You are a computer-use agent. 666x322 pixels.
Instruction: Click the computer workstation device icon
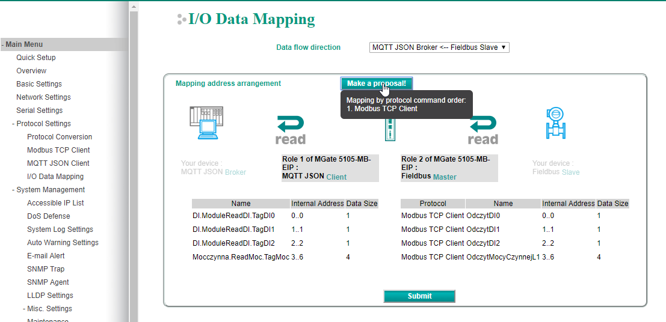pos(202,123)
